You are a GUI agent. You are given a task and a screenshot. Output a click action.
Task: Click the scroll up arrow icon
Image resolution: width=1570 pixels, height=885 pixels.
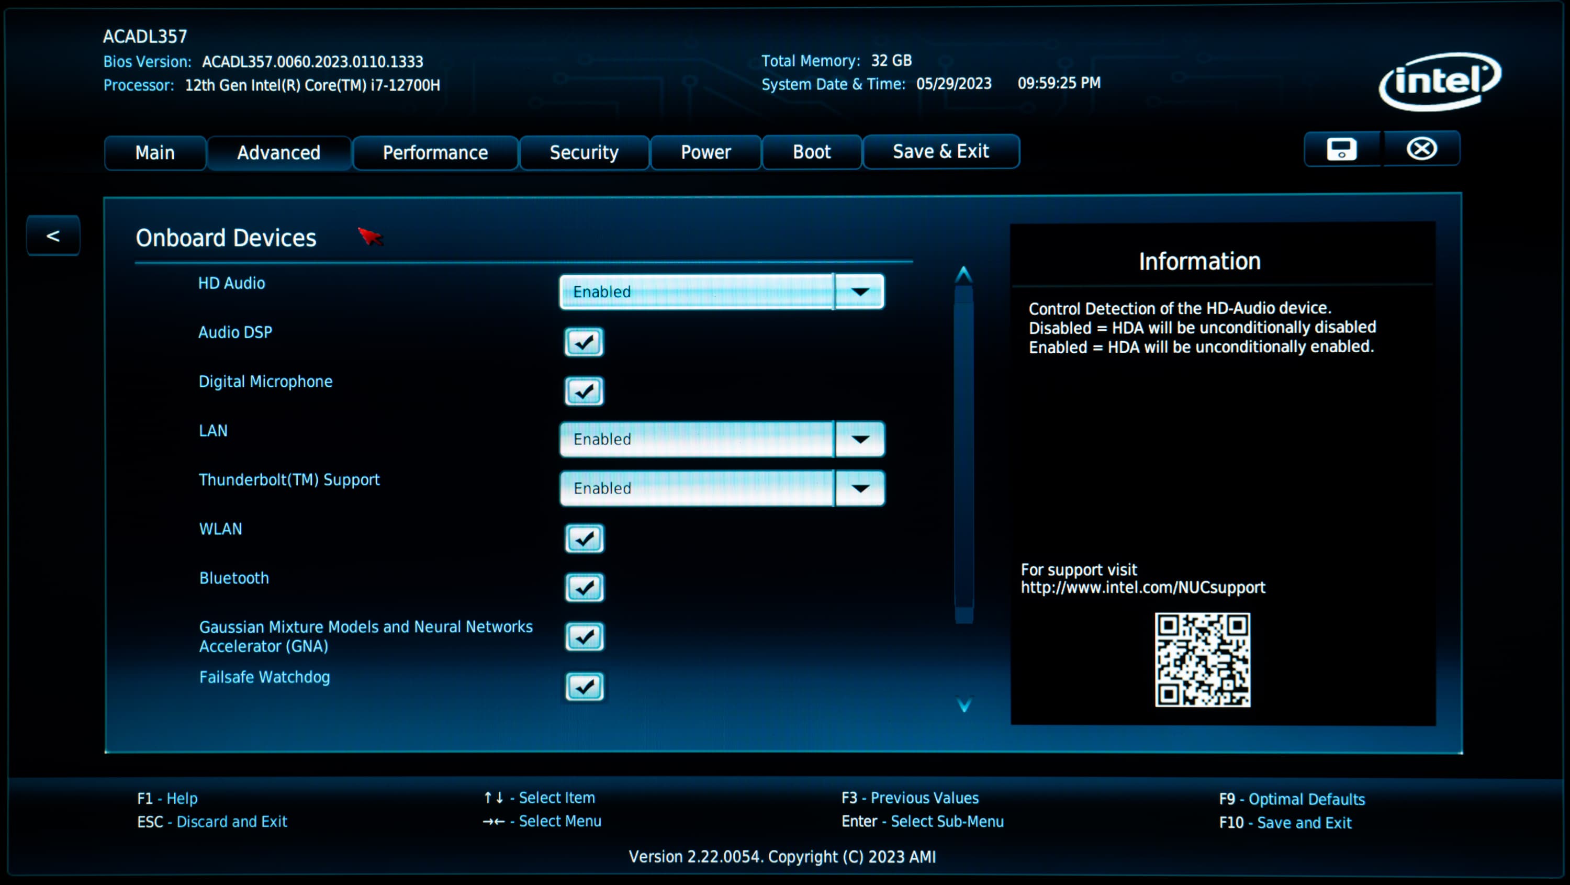(963, 275)
